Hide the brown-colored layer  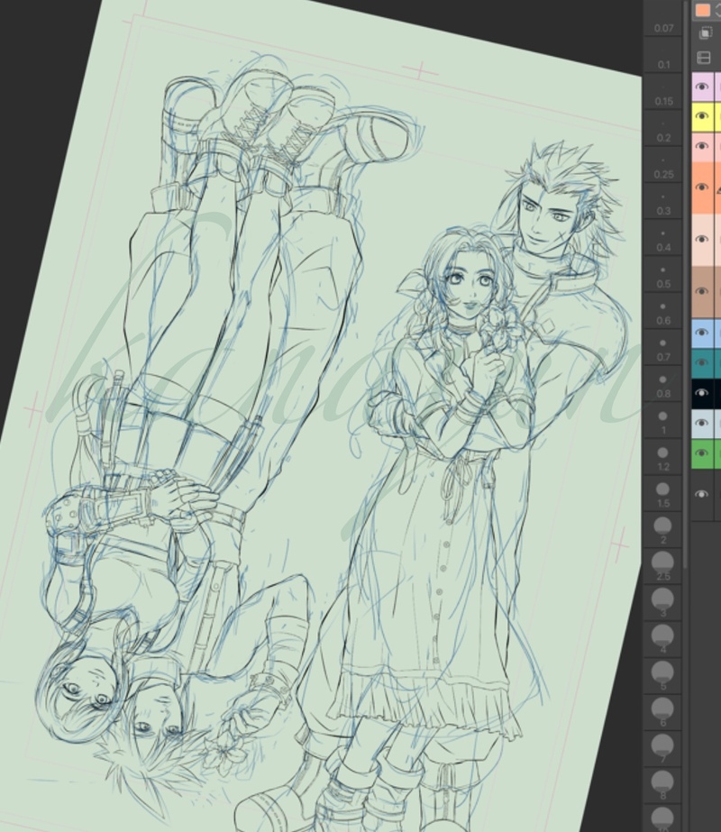[x=702, y=291]
